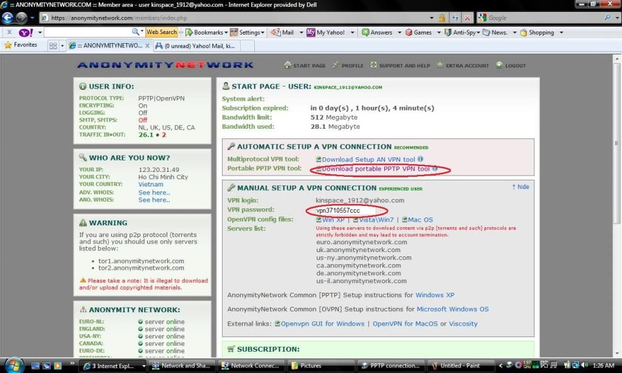The height and width of the screenshot is (373, 622).
Task: Click See here next to ANO. WHOIS
Action: 154,200
